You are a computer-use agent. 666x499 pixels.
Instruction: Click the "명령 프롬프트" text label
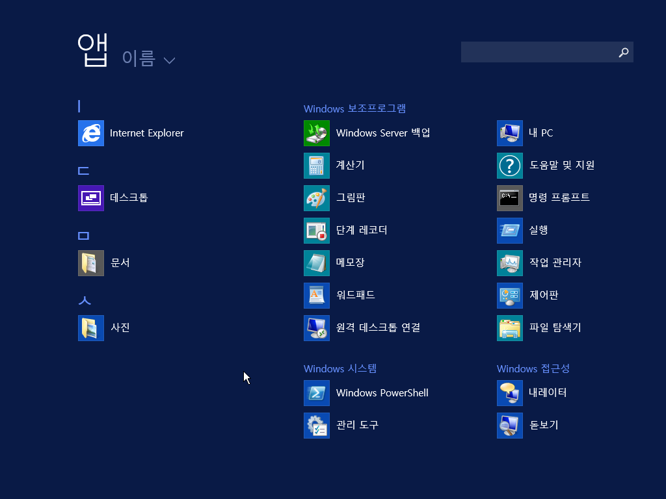pos(559,198)
